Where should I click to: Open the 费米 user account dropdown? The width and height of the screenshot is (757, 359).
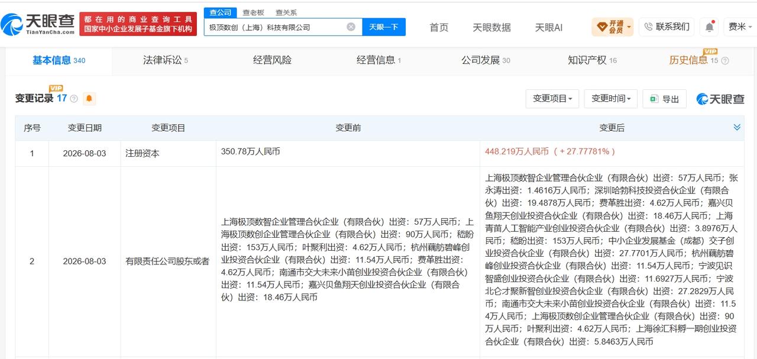[x=740, y=27]
